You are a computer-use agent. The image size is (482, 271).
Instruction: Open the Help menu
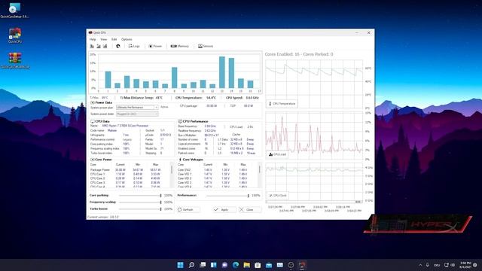point(93,39)
